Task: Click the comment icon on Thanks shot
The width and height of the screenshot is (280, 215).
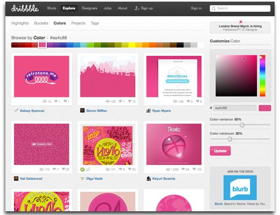Action: pyautogui.click(x=183, y=169)
